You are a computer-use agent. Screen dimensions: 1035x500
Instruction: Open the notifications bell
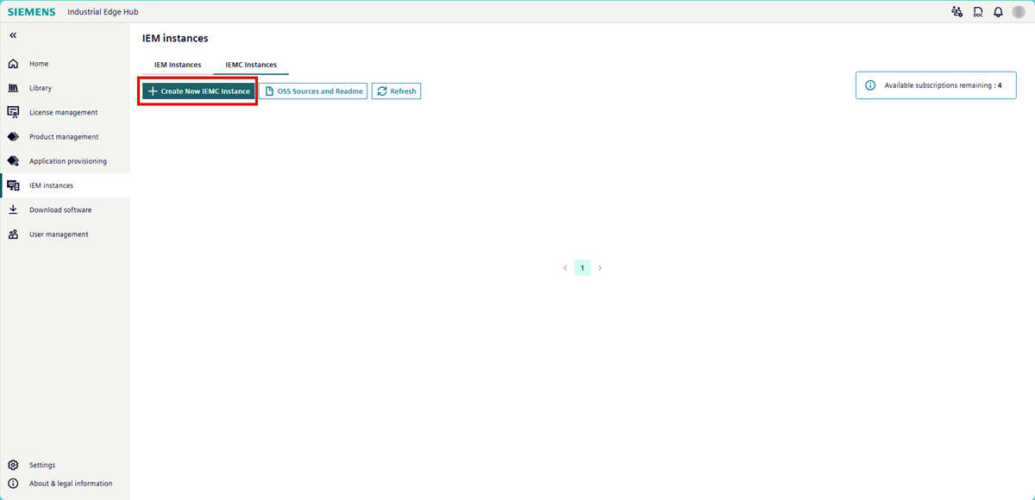click(999, 11)
